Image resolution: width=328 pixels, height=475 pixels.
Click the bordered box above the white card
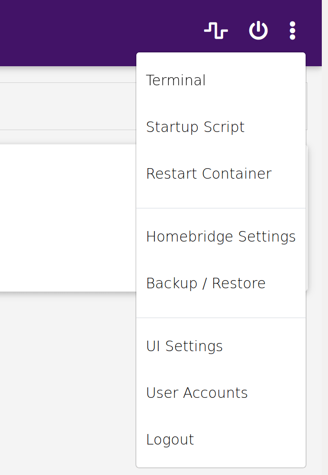click(x=67, y=106)
